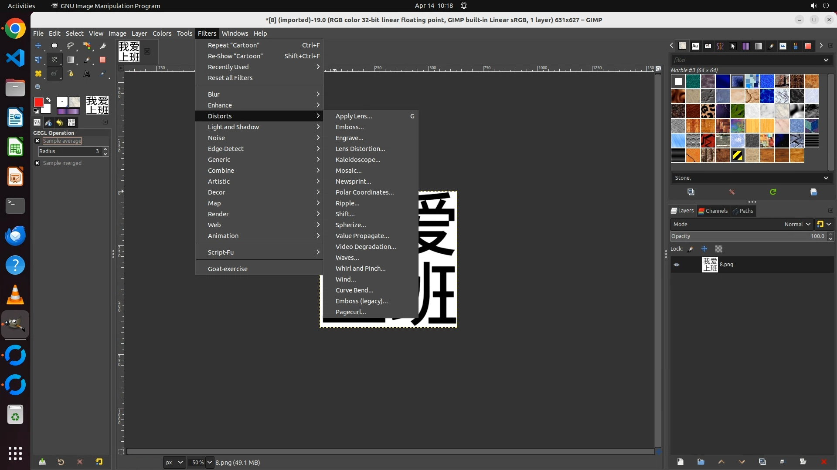Choose Whirl and Pinch from Distorts
Image resolution: width=837 pixels, height=470 pixels.
[x=360, y=269]
